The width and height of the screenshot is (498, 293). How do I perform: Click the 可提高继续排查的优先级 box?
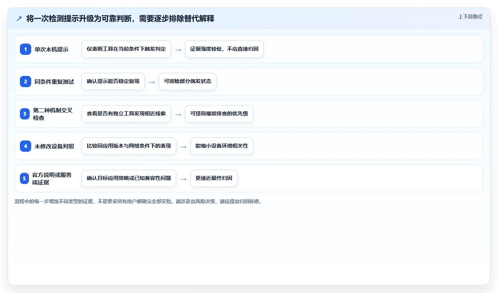coord(219,114)
